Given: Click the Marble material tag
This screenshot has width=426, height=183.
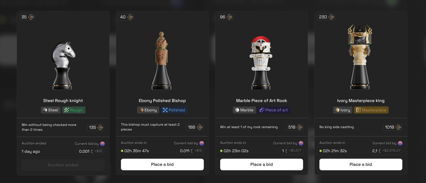Looking at the screenshot, I should (243, 110).
